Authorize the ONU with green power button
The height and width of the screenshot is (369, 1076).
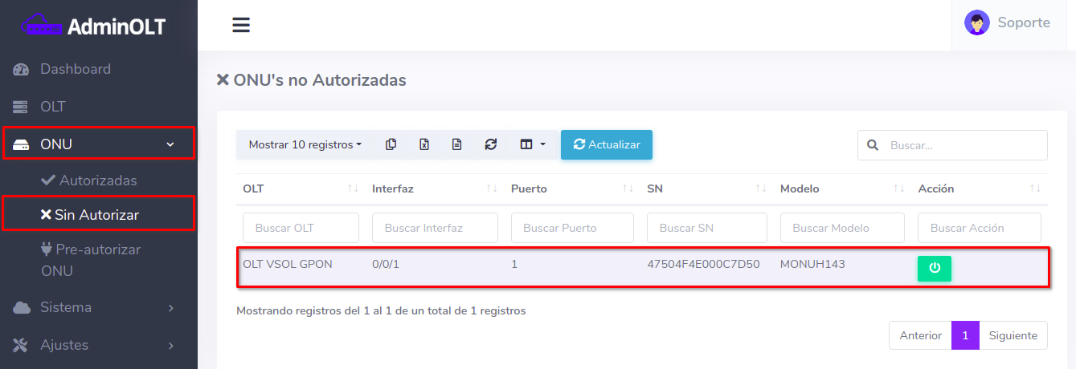tap(934, 268)
